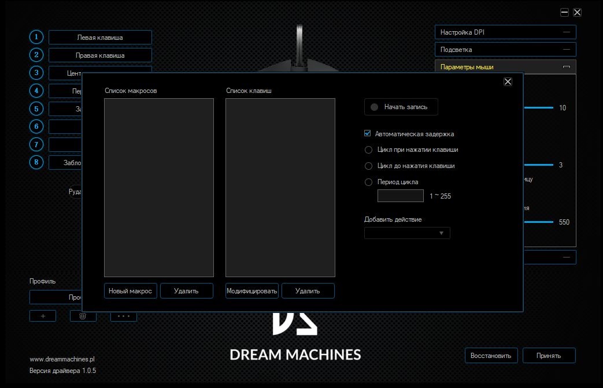Image resolution: width=603 pixels, height=388 pixels.
Task: Create a macro with Новый макрос
Action: click(x=130, y=290)
